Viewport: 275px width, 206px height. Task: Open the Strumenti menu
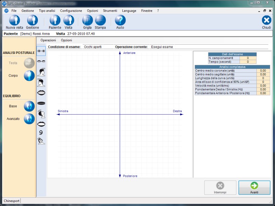(110, 11)
